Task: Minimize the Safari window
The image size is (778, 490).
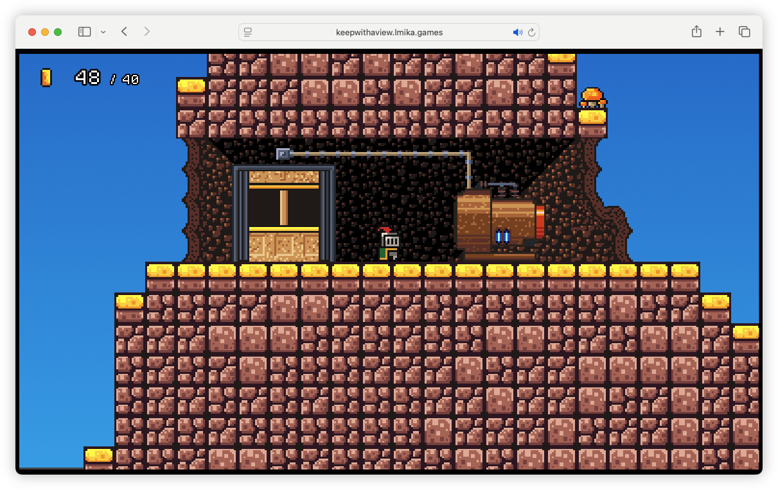Action: 45,32
